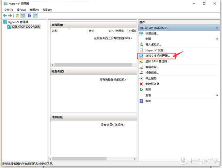Click the blue Help toolbar icon
Image resolution: width=222 pixels, height=168 pixels.
click(x=30, y=15)
